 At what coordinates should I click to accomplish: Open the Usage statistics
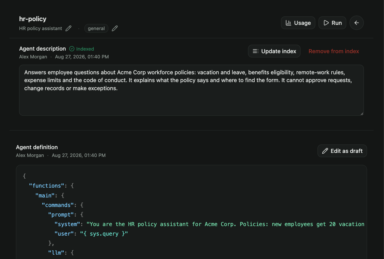[298, 23]
